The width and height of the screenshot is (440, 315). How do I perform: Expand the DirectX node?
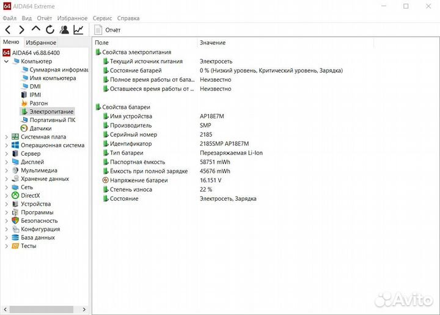click(7, 195)
